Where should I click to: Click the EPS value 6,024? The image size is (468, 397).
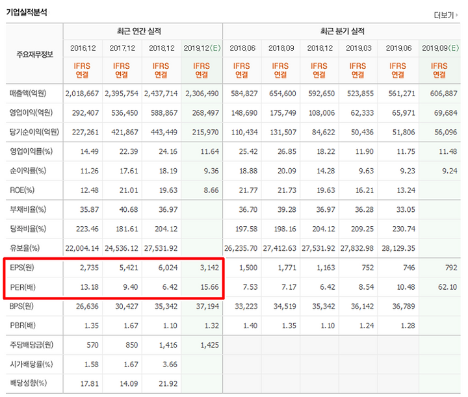(x=168, y=268)
